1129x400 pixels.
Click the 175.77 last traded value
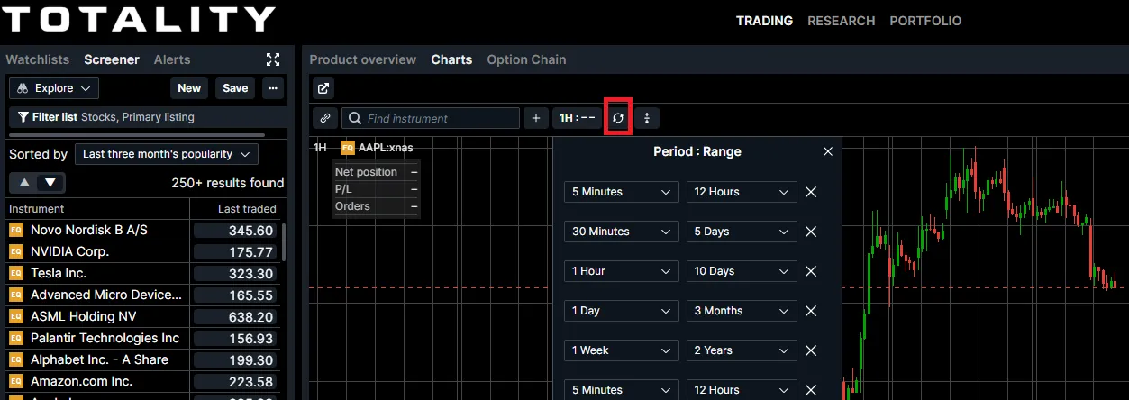pos(234,251)
